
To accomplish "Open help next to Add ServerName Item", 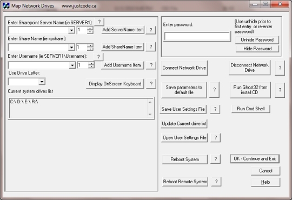I will 151,30.
